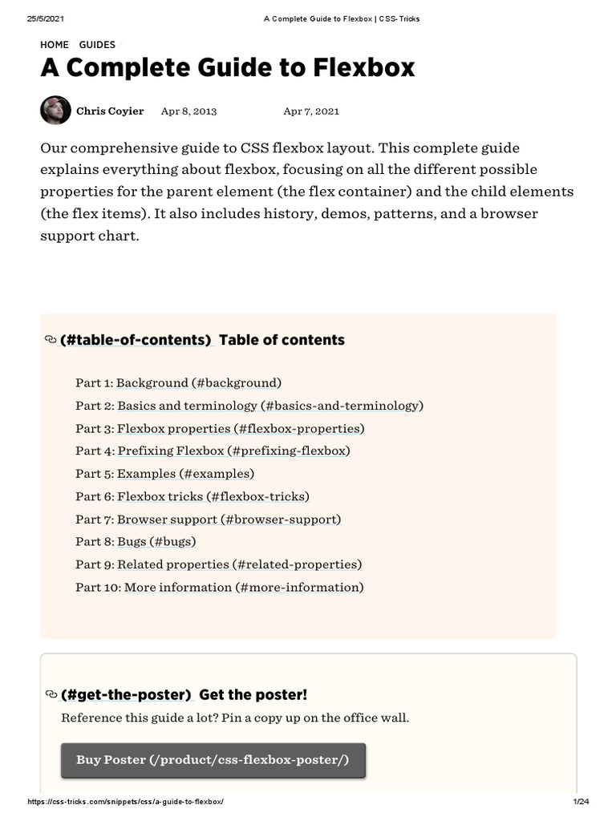Click the Buy Poster button
The image size is (616, 821).
tap(213, 760)
